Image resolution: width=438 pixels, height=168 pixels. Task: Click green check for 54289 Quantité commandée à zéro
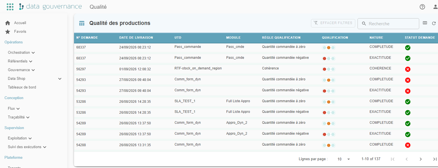point(408,123)
